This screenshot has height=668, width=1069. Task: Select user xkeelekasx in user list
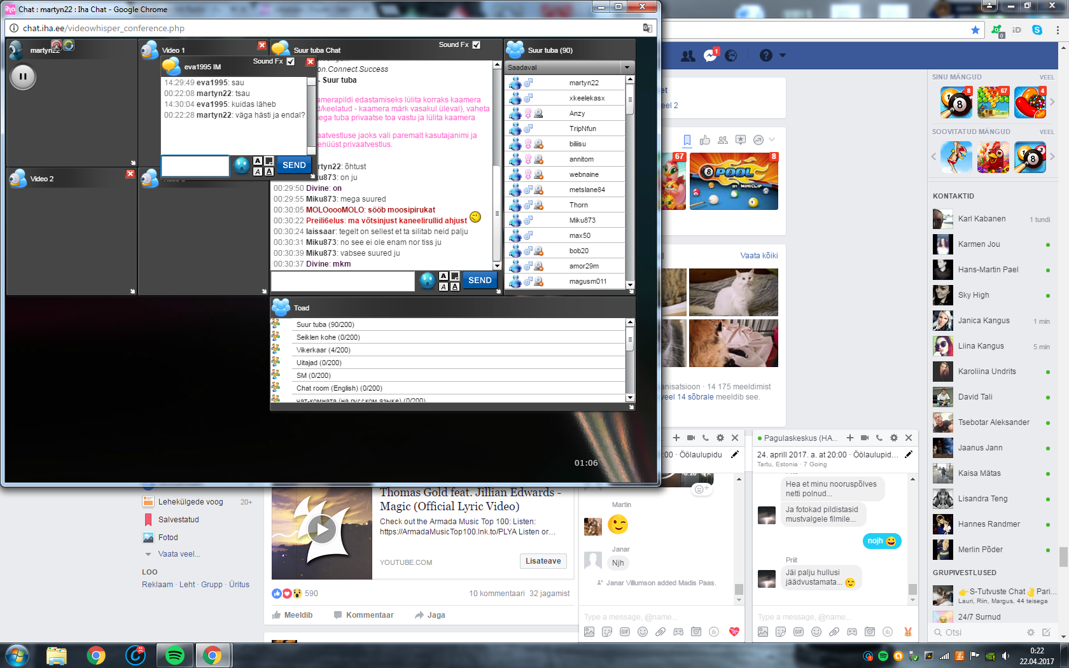[566, 98]
